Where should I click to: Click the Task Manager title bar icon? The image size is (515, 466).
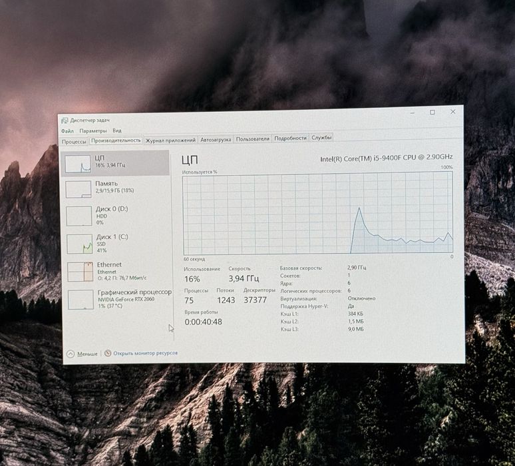tap(65, 120)
